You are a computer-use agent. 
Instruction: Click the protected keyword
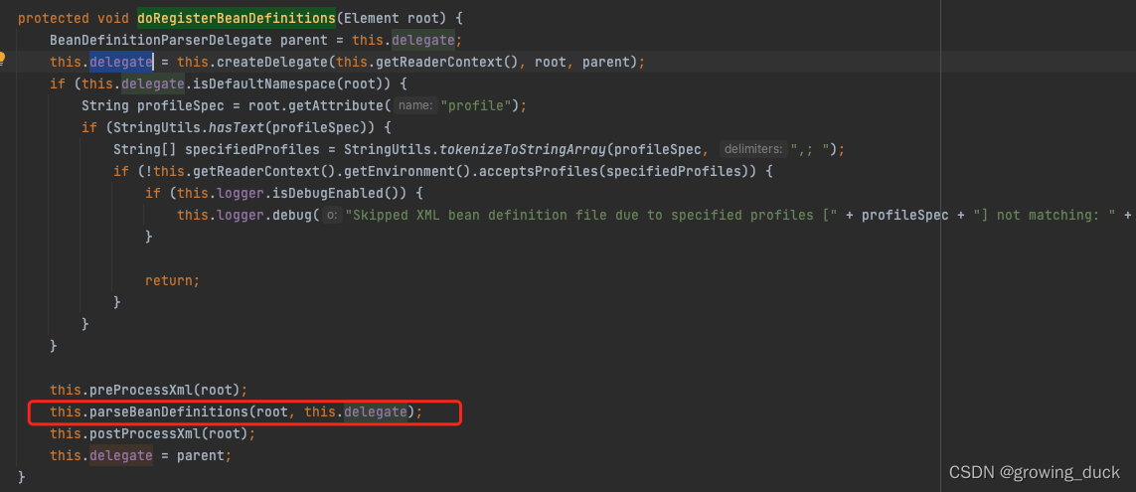[x=54, y=17]
